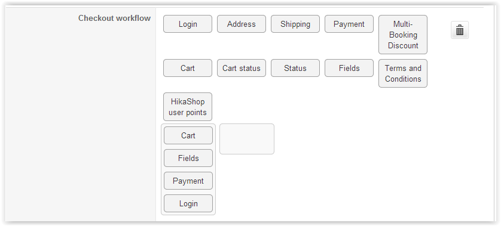The width and height of the screenshot is (501, 226).
Task: Click the HikaShop user points block
Action: (x=188, y=107)
